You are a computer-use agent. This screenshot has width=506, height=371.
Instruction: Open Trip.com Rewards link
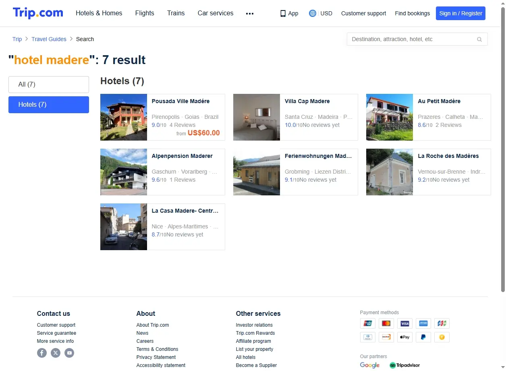[255, 333]
